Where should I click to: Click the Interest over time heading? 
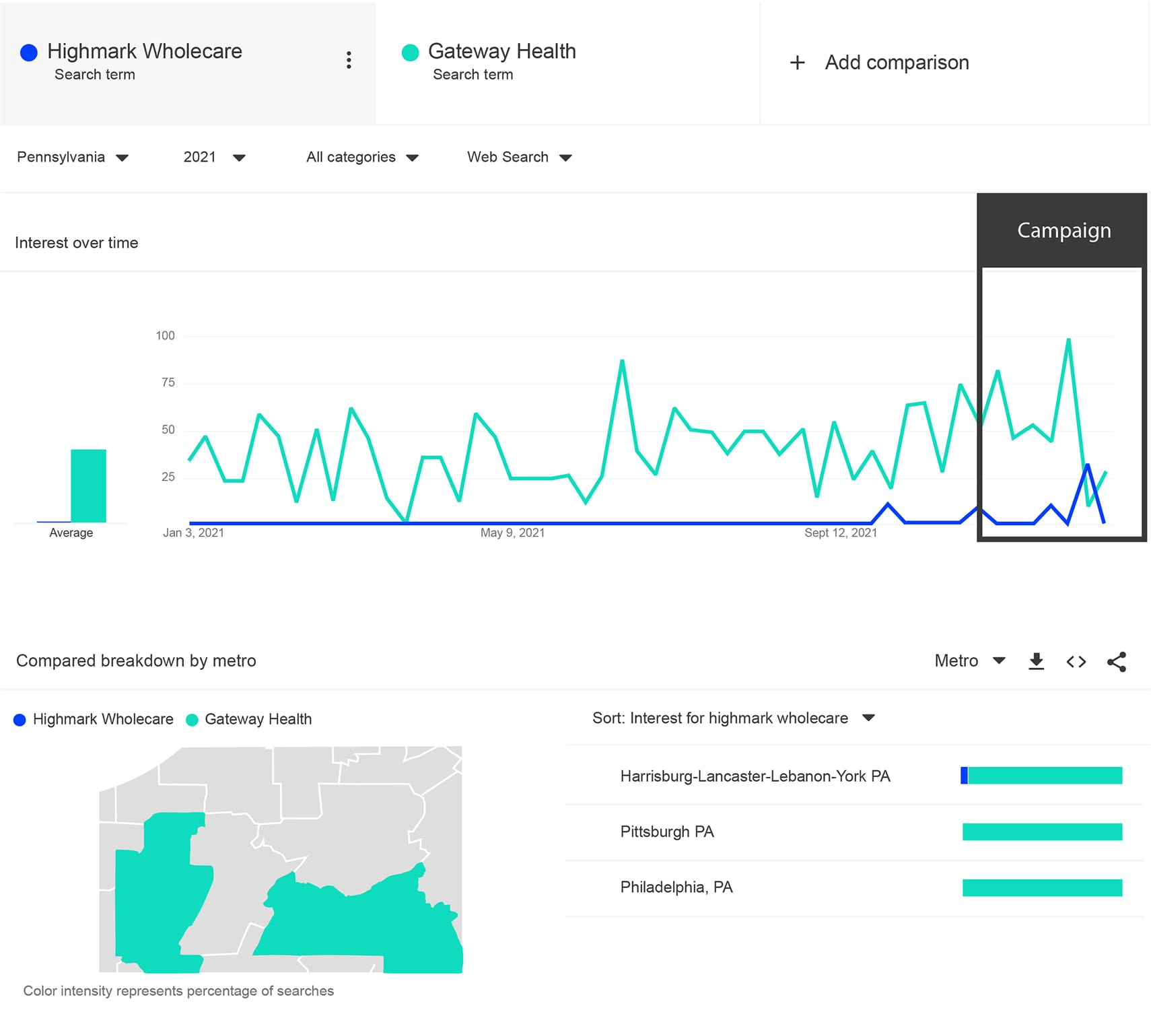click(x=77, y=242)
